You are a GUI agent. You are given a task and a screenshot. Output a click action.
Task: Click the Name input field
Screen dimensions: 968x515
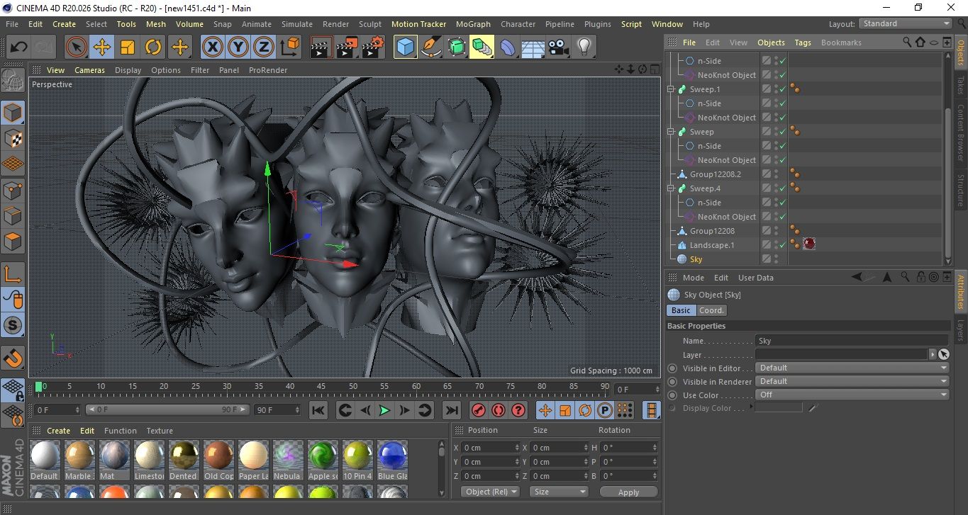[851, 341]
